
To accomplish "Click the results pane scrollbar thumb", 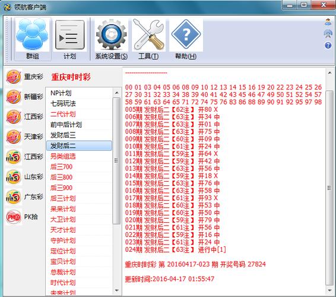I will click(x=329, y=188).
